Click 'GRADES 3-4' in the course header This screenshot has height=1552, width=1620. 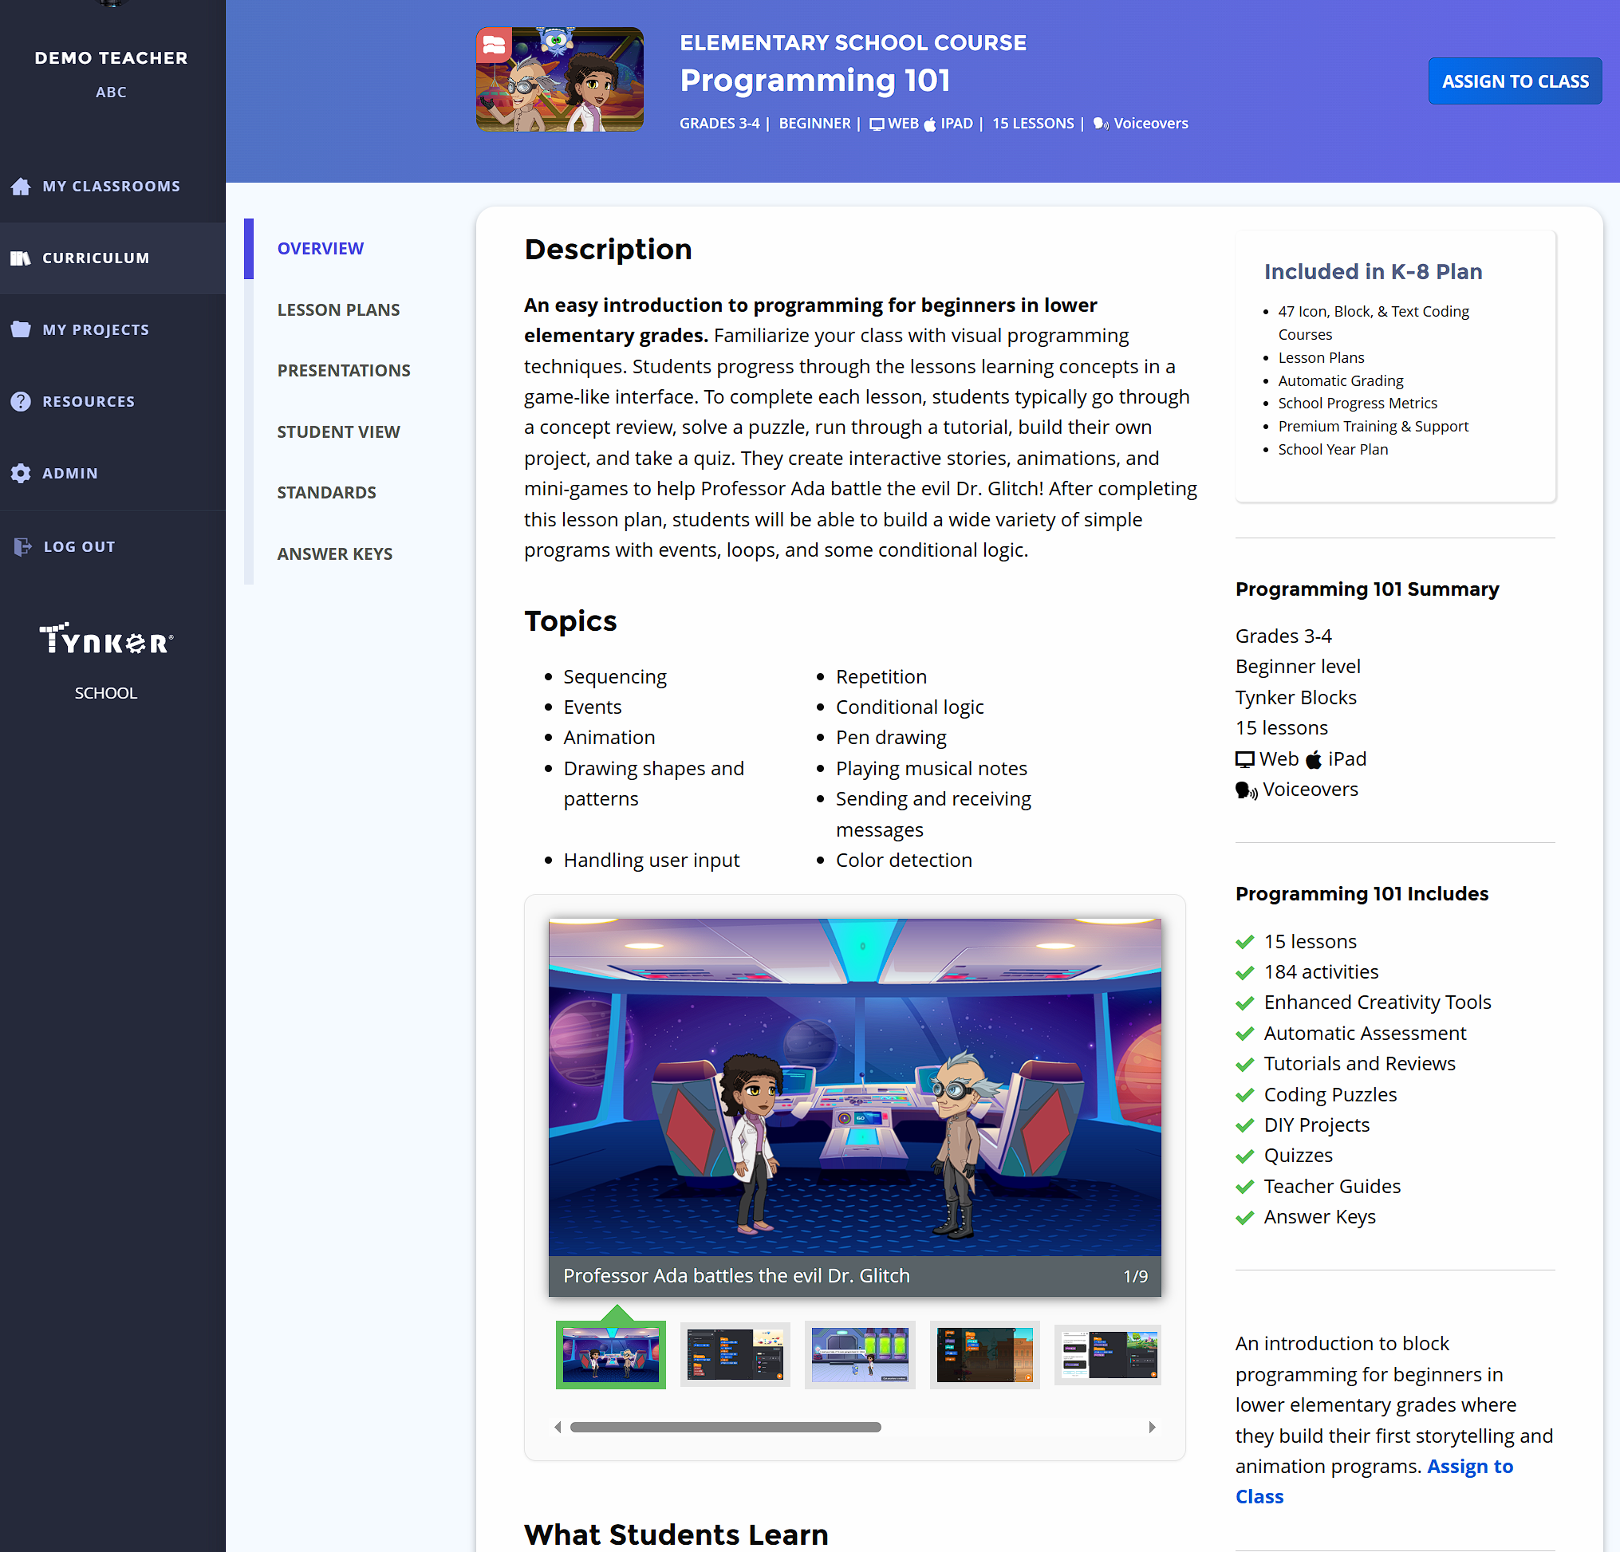(719, 124)
